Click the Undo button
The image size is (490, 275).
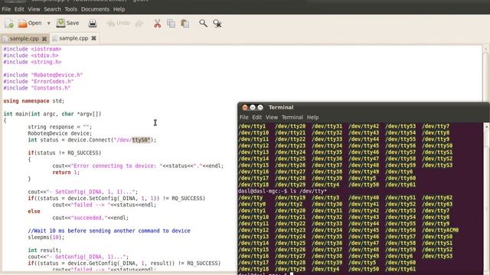(118, 23)
